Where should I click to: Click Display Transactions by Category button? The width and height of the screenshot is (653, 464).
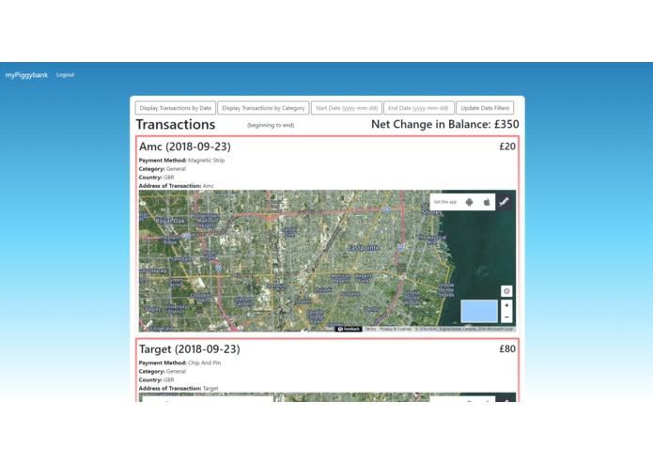(x=263, y=108)
